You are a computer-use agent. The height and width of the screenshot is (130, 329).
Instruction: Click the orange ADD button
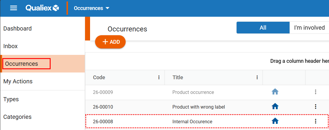[x=110, y=42]
